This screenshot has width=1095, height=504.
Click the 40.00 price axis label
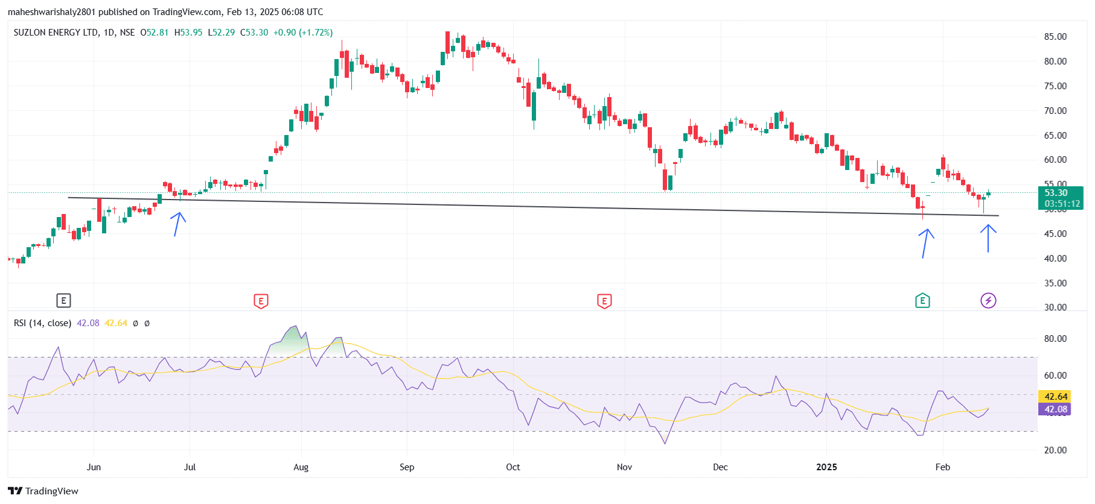[1055, 259]
